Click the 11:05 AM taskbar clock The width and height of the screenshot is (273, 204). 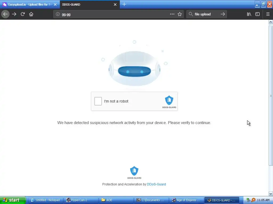pyautogui.click(x=263, y=200)
